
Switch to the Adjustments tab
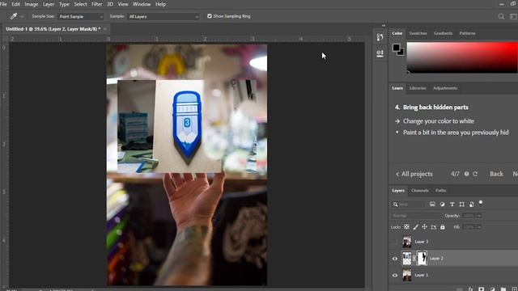tap(445, 88)
